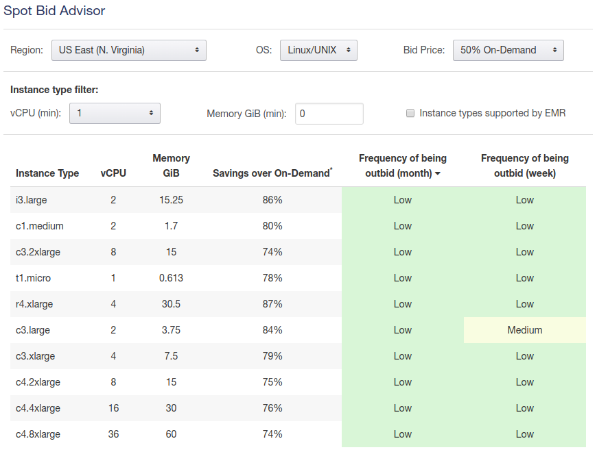Enable Instance types supported by EMR checkbox

pos(410,113)
